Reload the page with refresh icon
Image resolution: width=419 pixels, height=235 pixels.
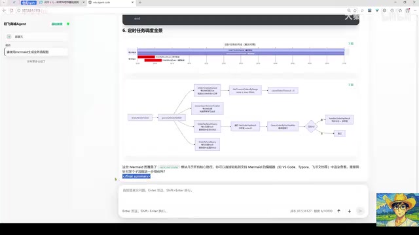12,10
